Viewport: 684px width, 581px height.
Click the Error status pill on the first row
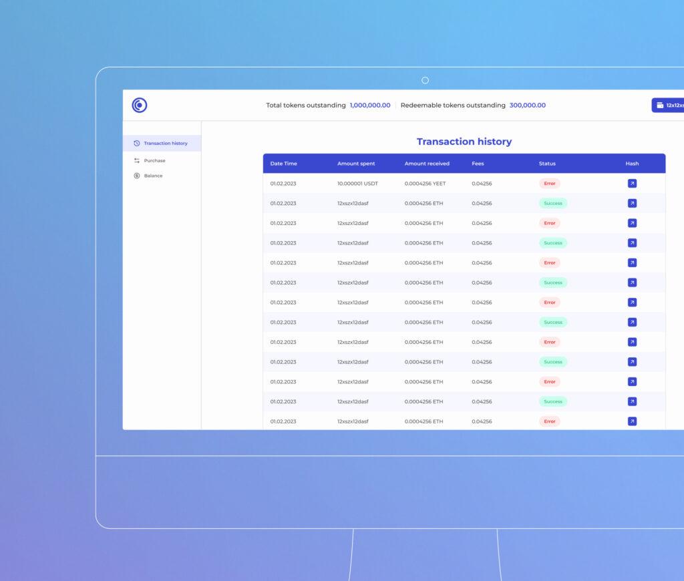pyautogui.click(x=548, y=183)
